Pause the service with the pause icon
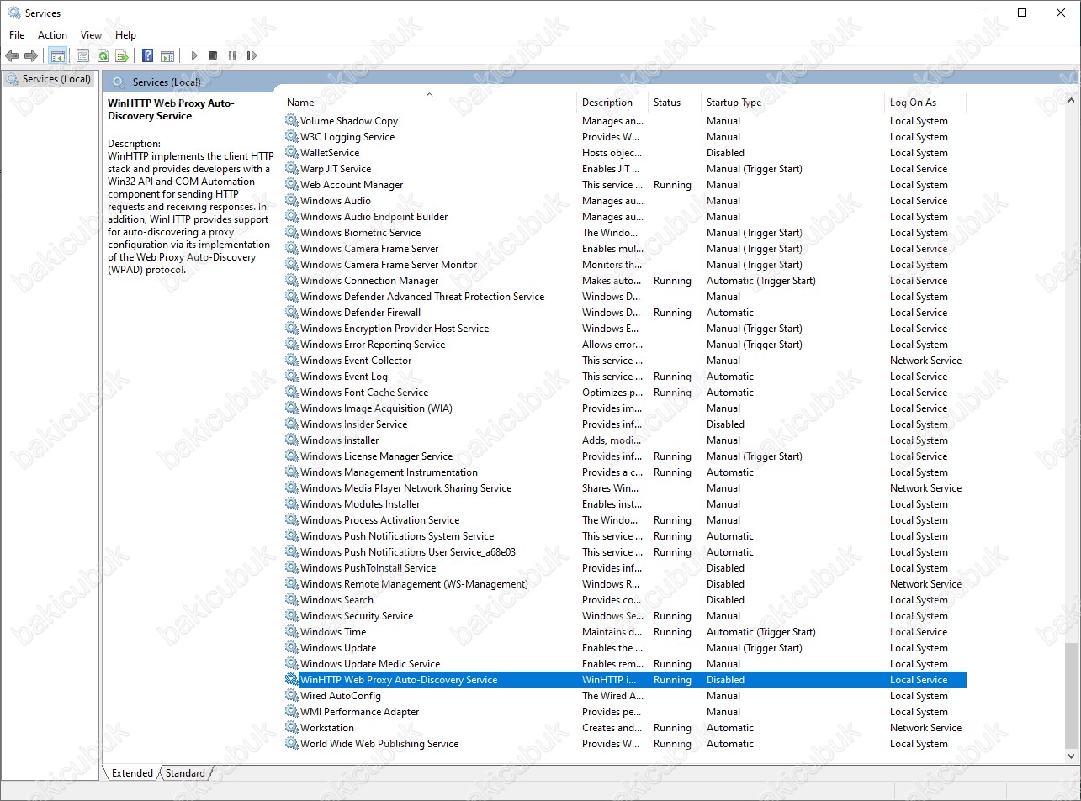Image resolution: width=1081 pixels, height=801 pixels. 232,55
